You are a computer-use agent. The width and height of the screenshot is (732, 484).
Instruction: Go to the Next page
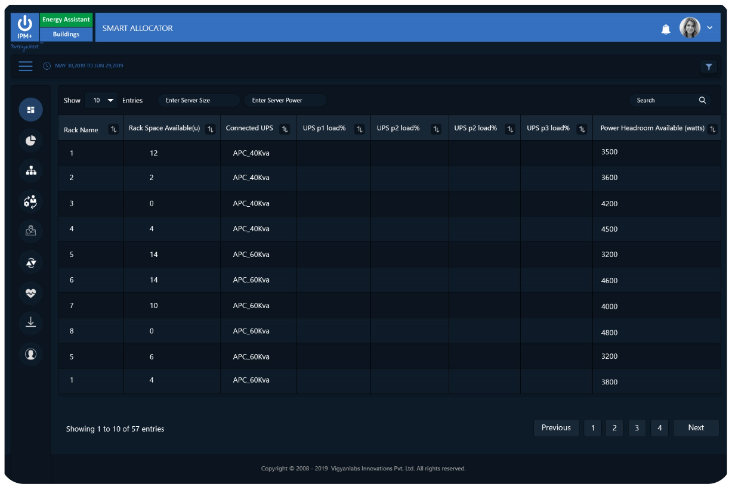[696, 428]
